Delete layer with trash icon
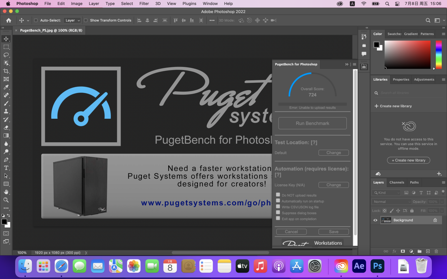Screen dimensions: 447x279 [x=436, y=251]
